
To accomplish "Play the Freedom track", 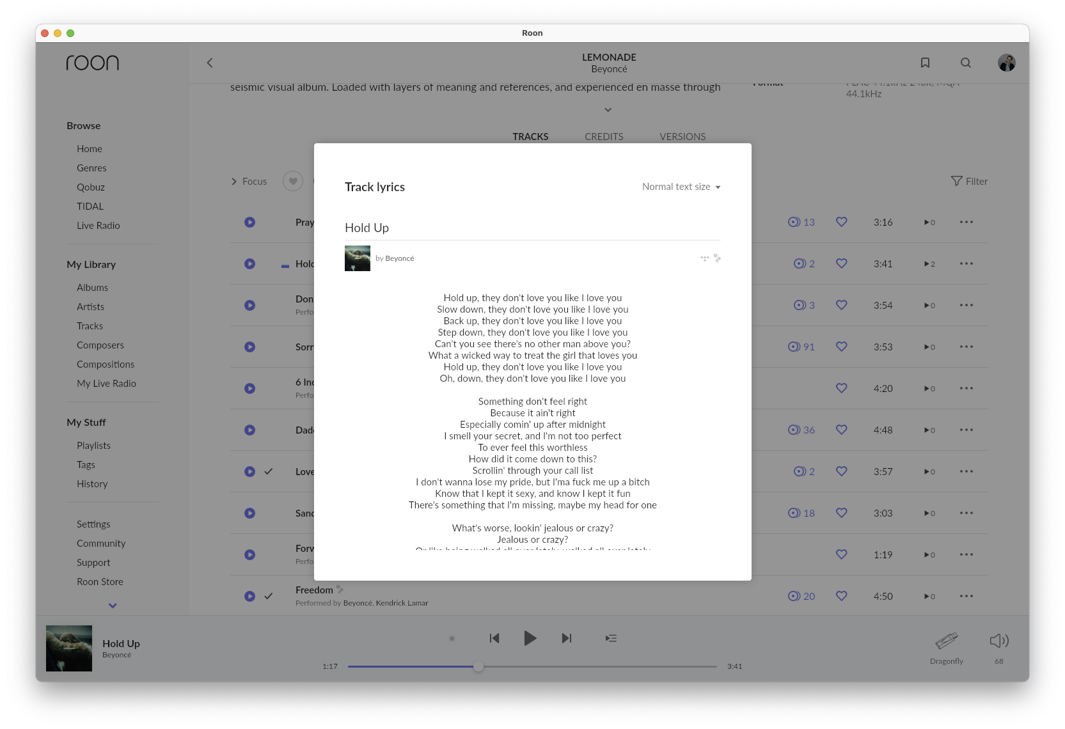I will tap(250, 596).
